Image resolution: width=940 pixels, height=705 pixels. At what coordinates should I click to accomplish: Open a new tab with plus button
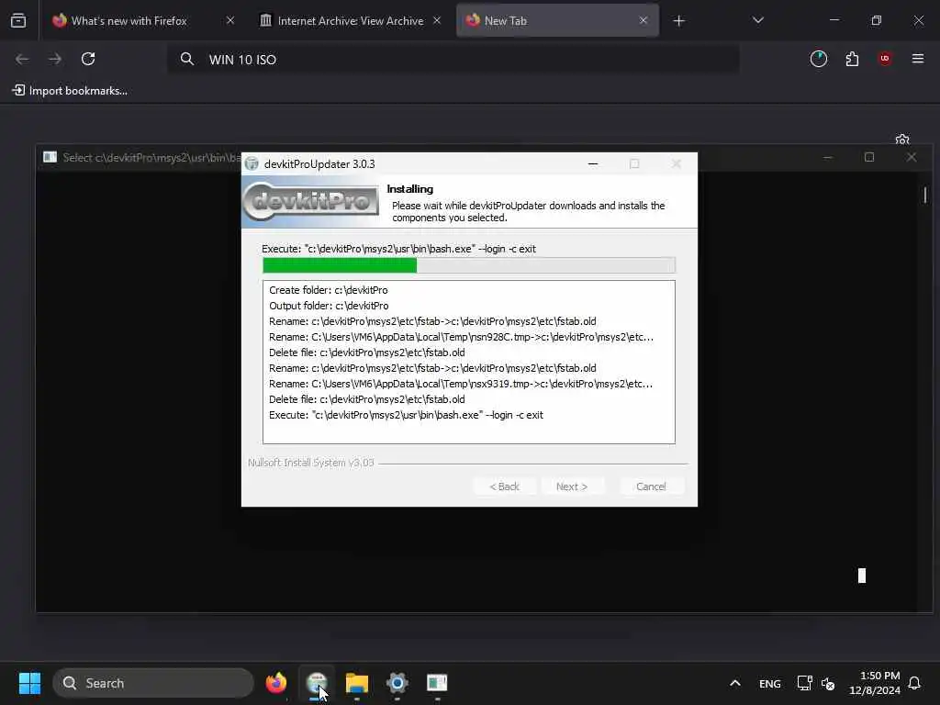678,21
